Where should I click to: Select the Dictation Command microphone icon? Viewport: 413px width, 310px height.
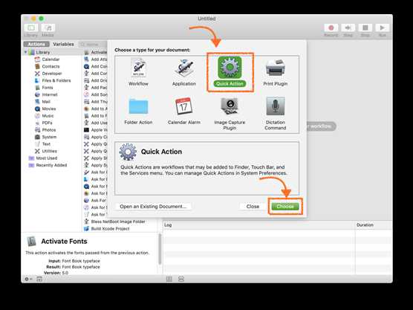276,106
